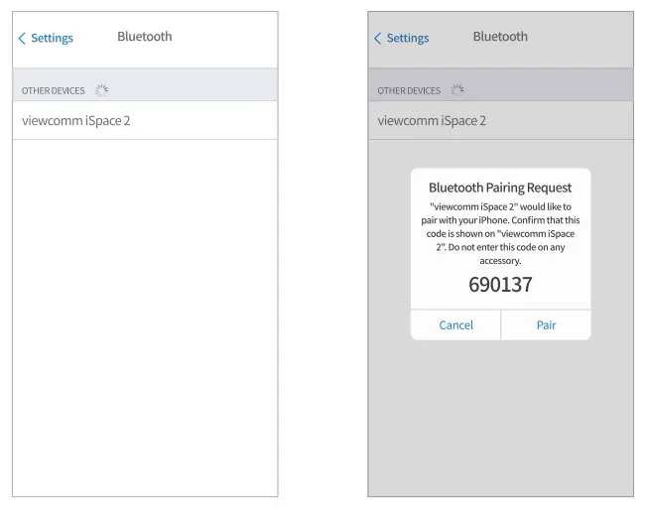Tap the Settings back link on left screen

pos(52,39)
